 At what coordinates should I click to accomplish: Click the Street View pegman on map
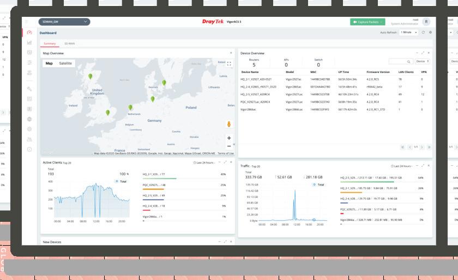229,124
